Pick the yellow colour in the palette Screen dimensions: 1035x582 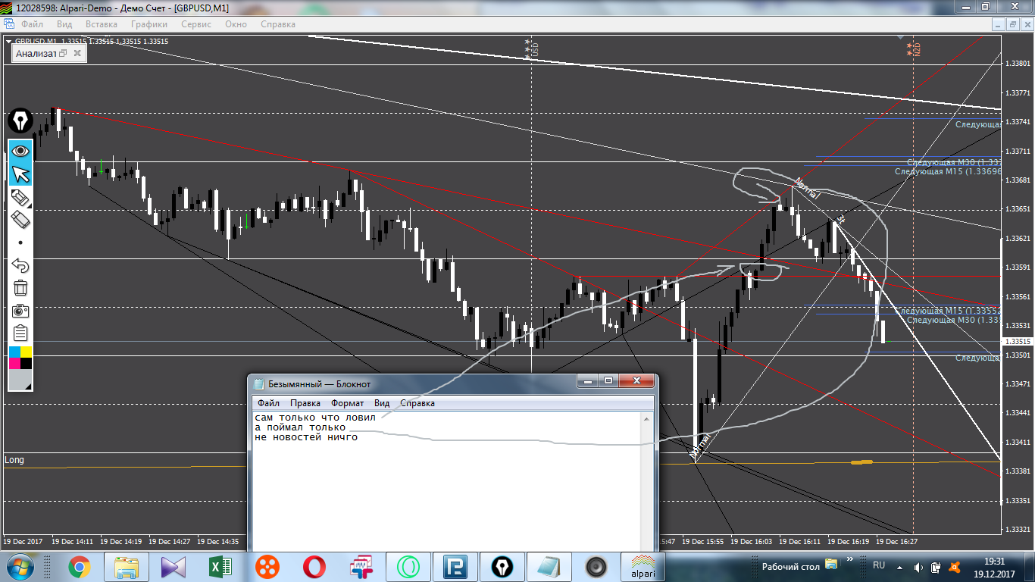point(27,352)
